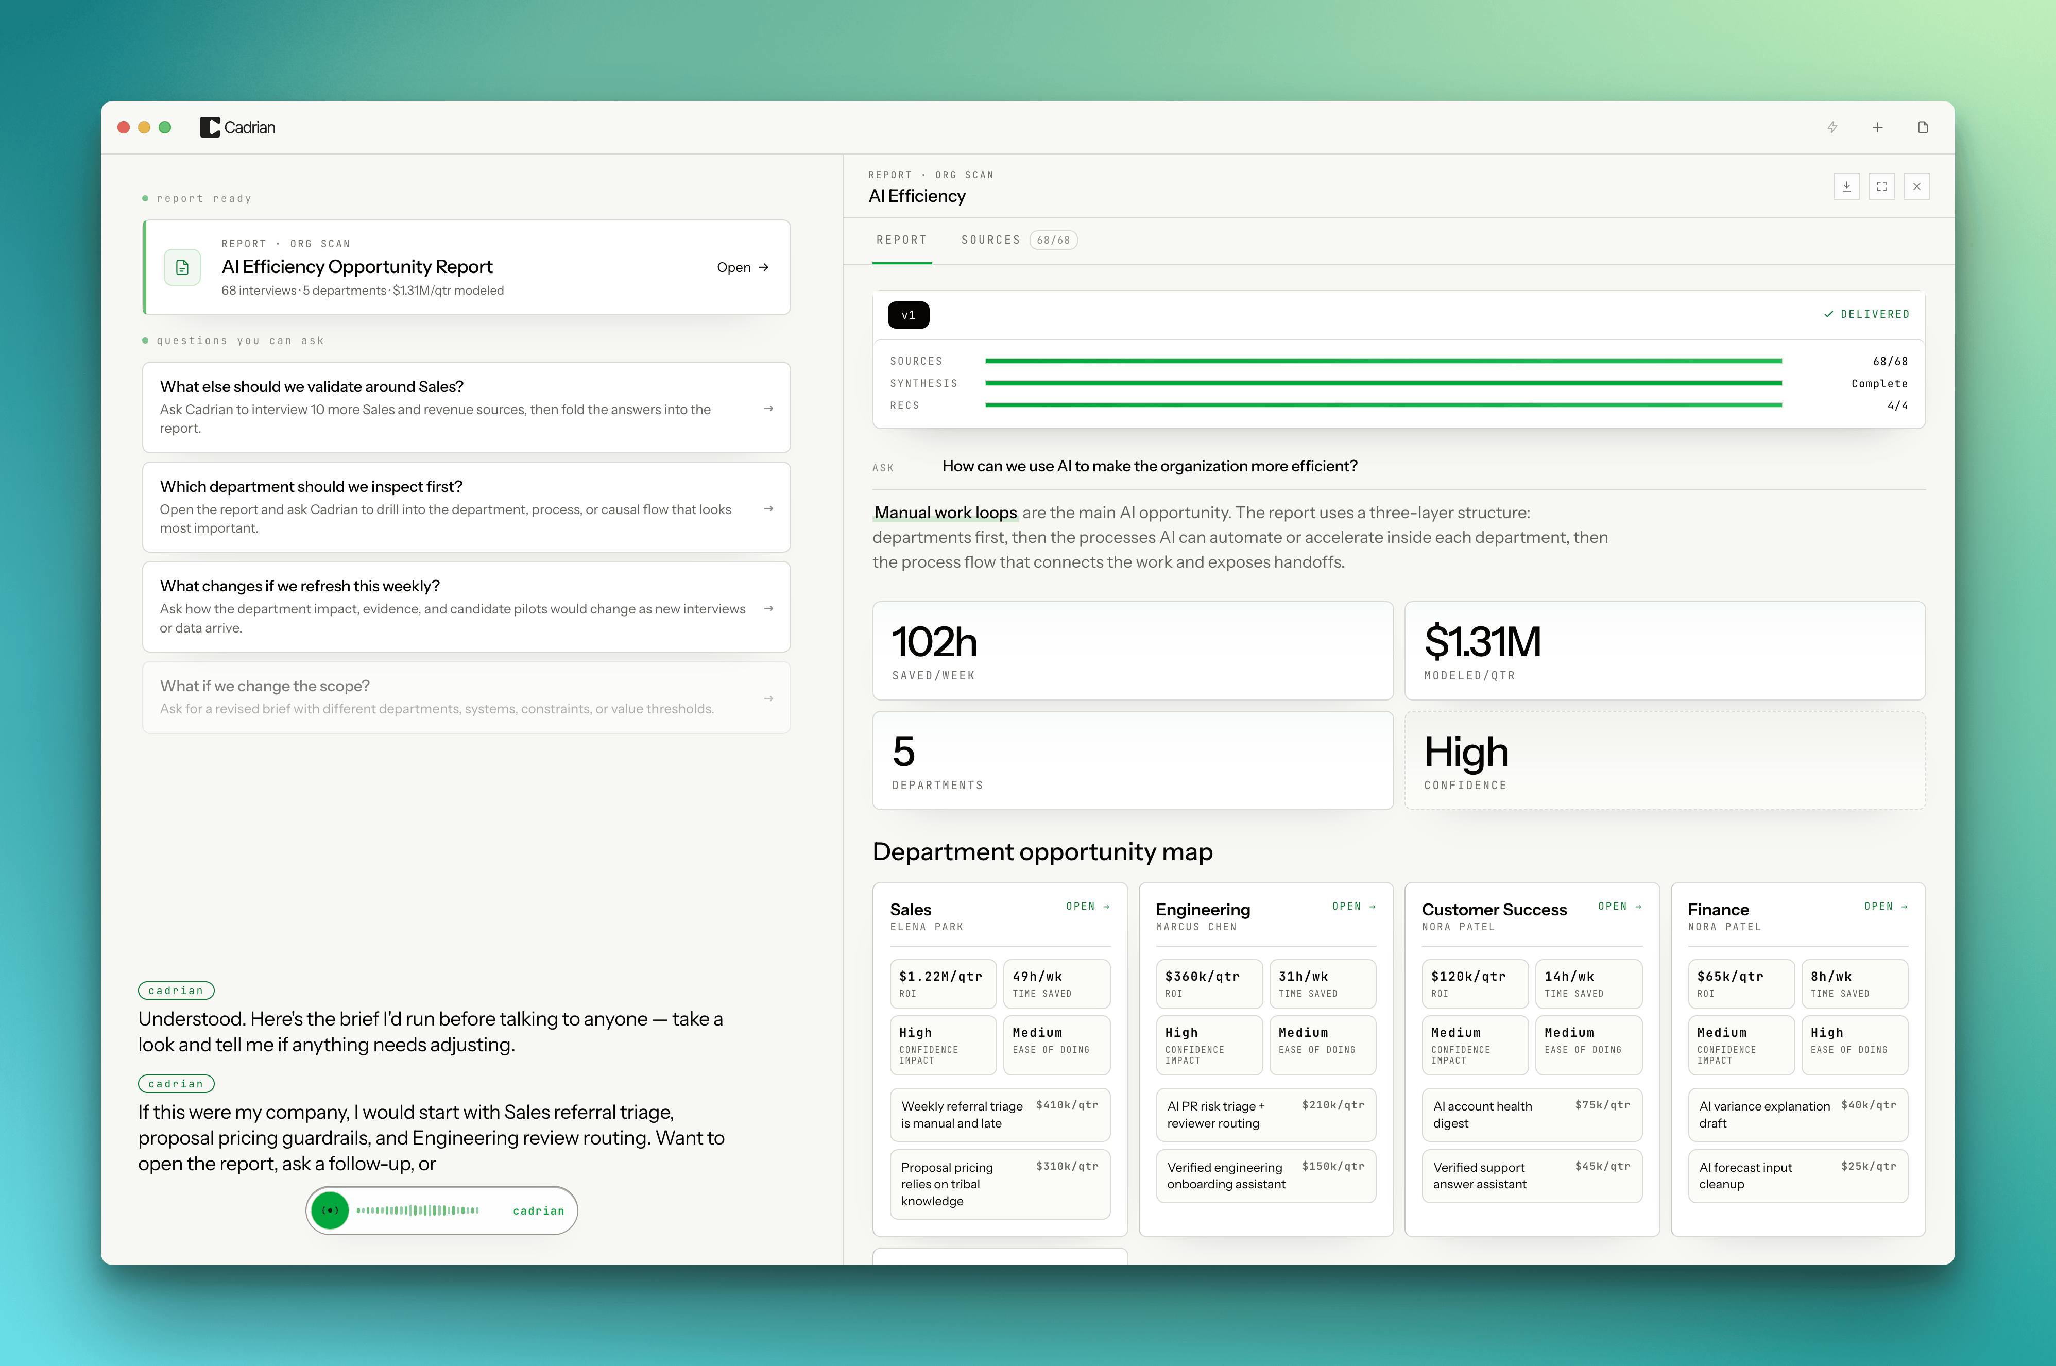Click the SYNTHESIS progress bar
This screenshot has width=2056, height=1366.
1383,383
